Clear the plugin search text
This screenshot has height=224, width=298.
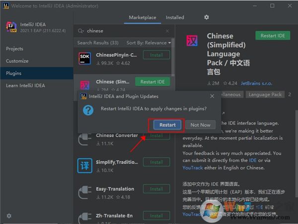pyautogui.click(x=167, y=31)
